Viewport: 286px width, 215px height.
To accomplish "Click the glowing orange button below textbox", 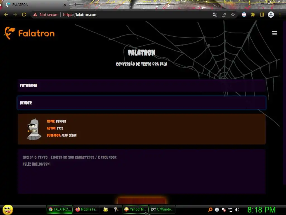I will (x=142, y=200).
